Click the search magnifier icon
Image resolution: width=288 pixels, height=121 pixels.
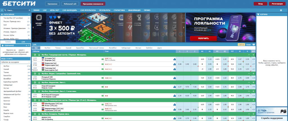point(6,10)
